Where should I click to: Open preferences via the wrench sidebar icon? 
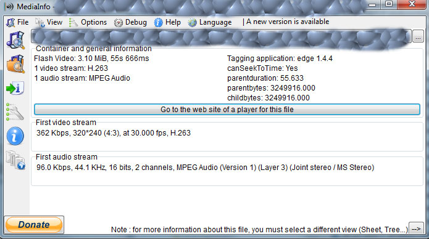15,111
